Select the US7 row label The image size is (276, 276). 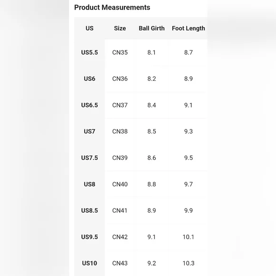pos(89,131)
